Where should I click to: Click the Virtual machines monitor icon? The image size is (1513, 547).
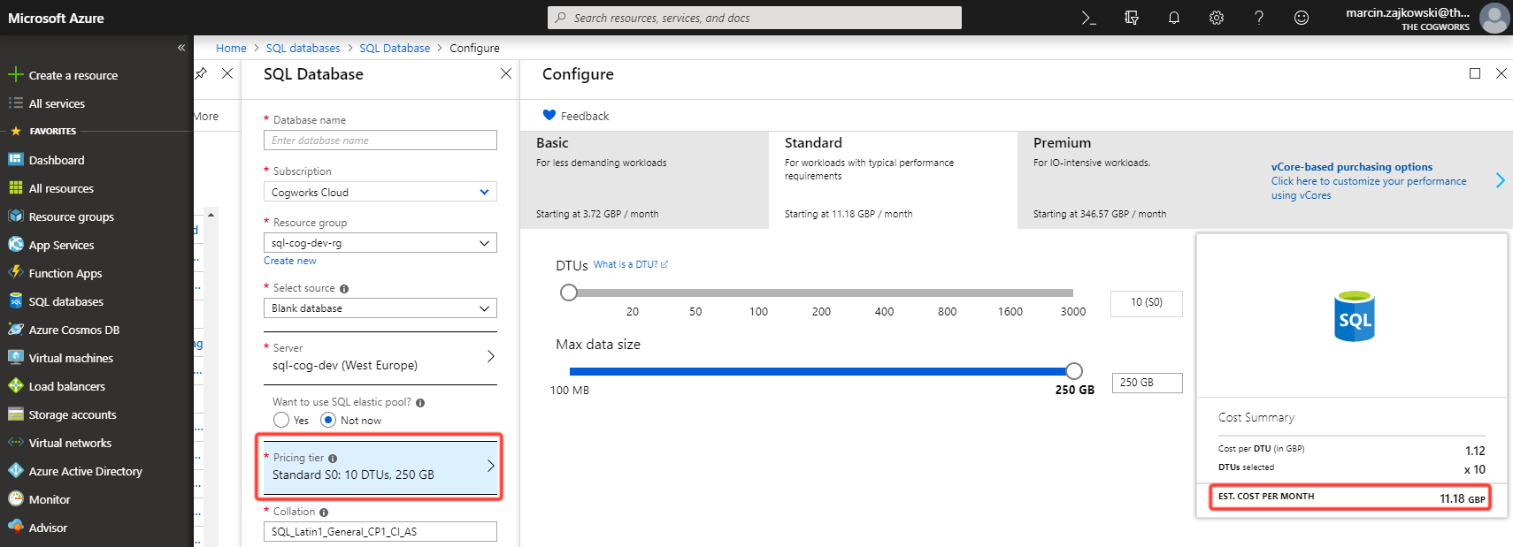(x=15, y=358)
